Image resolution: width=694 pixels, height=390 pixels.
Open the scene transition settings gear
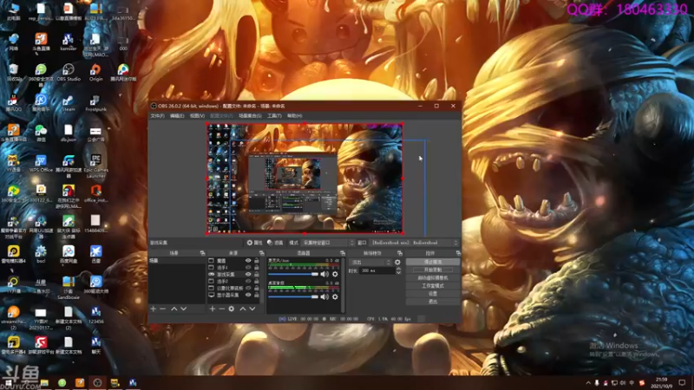click(397, 262)
